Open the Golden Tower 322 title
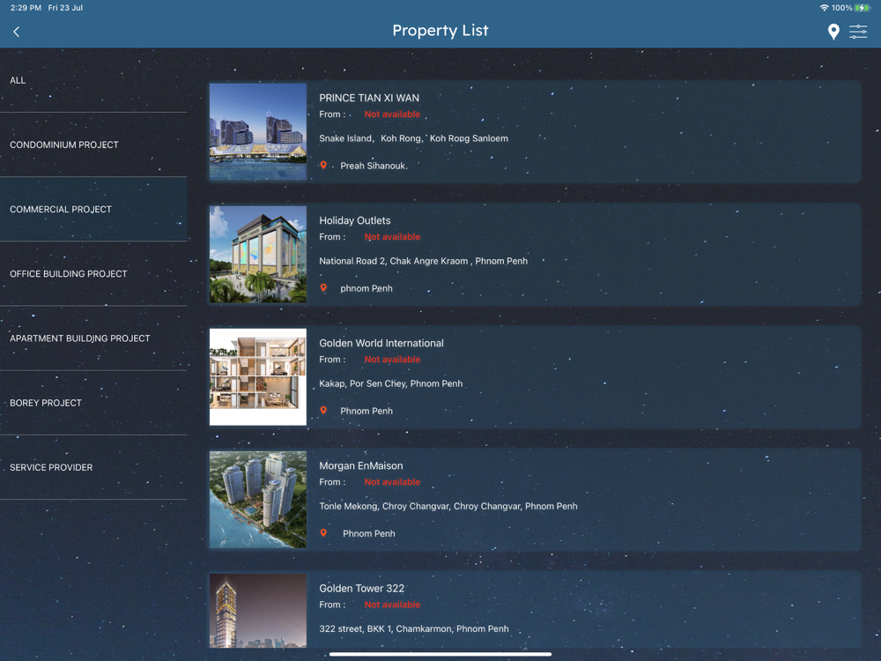The image size is (881, 661). (x=361, y=588)
